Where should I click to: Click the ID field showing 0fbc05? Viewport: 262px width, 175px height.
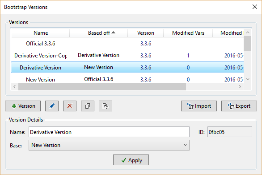pos(229,132)
